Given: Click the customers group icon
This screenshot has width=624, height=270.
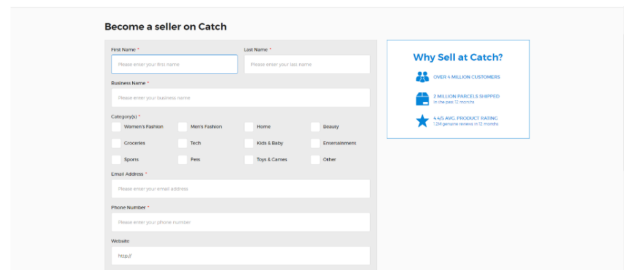Looking at the screenshot, I should [422, 77].
